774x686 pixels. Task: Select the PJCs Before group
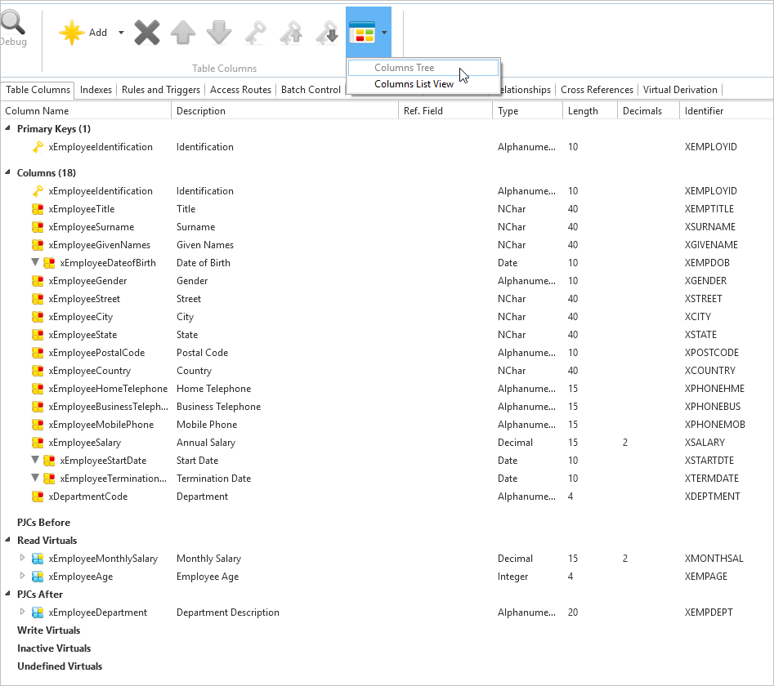[x=43, y=523]
